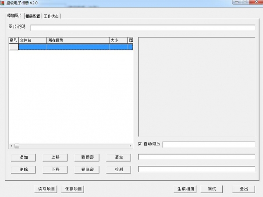This screenshot has width=263, height=197.
Task: Click the 图片说明 text field
Action: (x=143, y=28)
